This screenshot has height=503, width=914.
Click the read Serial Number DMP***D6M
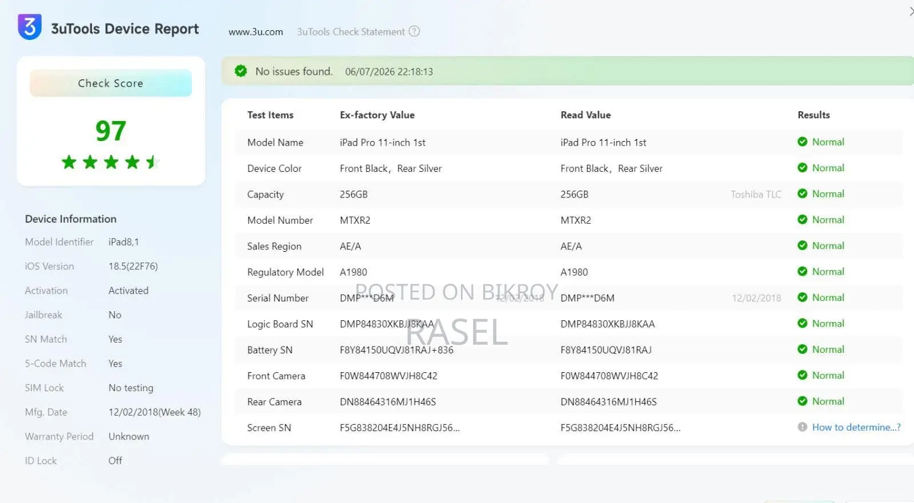(587, 298)
